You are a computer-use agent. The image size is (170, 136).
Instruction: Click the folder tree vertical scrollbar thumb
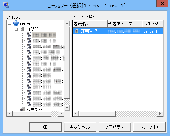pos(67,62)
